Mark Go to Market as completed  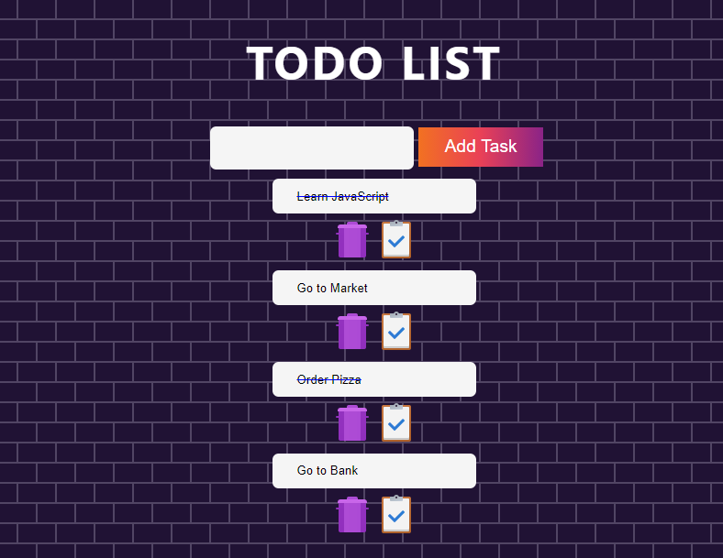[396, 332]
